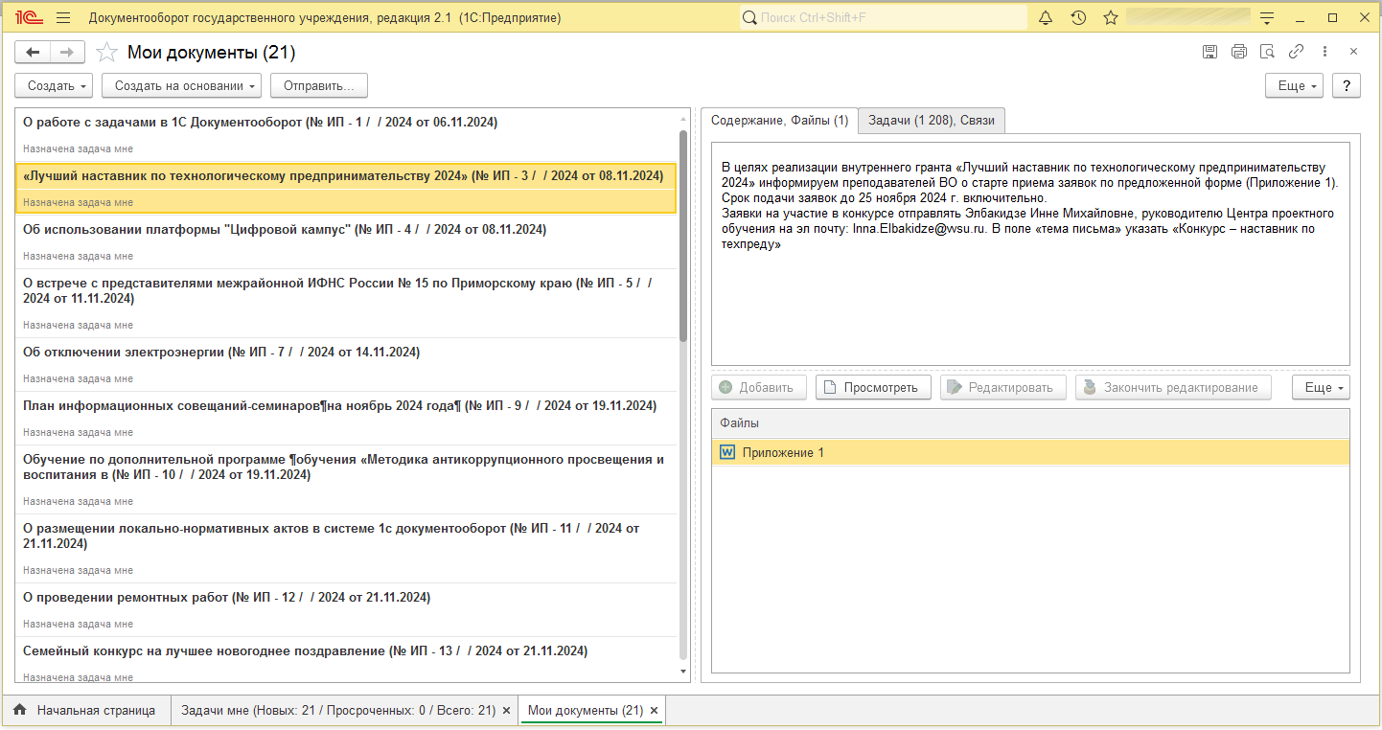Open the three-dot form options menu
1382x730 pixels.
click(1324, 52)
